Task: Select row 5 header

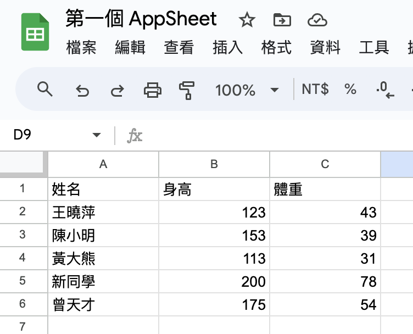Action: pyautogui.click(x=23, y=281)
